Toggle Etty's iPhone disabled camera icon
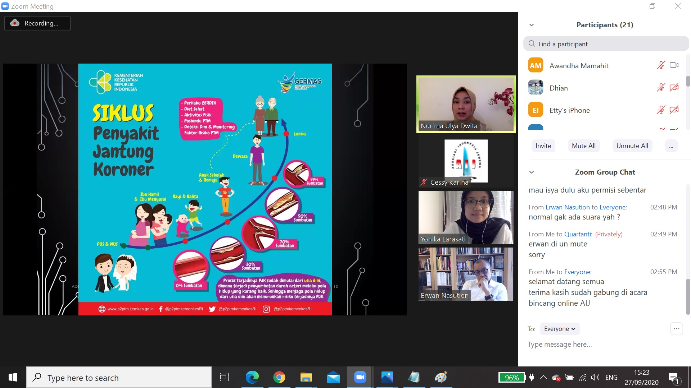The image size is (691, 388). coord(674,110)
